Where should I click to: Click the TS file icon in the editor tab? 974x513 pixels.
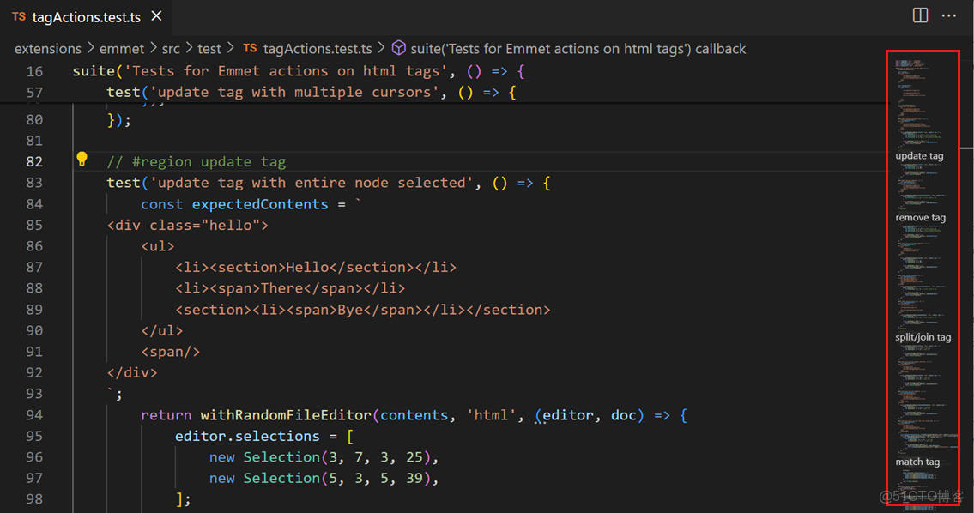pos(18,16)
